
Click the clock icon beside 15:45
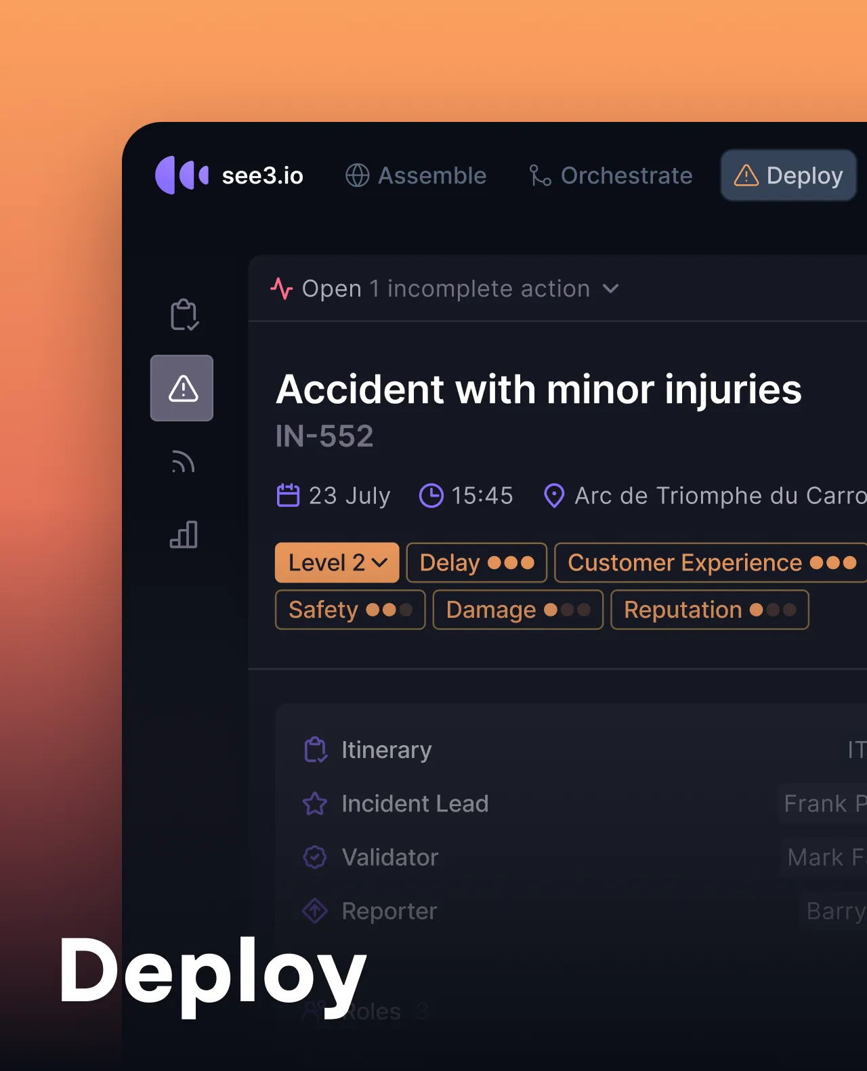pos(431,495)
